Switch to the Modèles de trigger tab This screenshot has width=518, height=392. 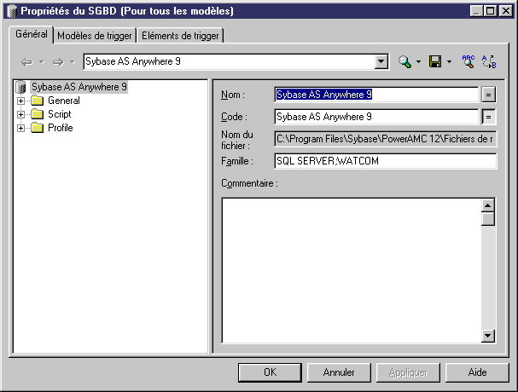(95, 36)
